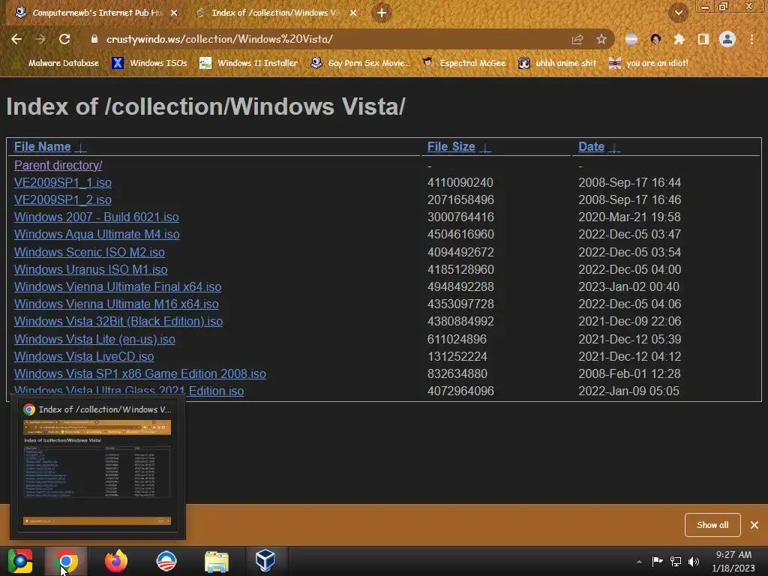768x576 pixels.
Task: Click the volume speaker tray icon
Action: [x=694, y=561]
